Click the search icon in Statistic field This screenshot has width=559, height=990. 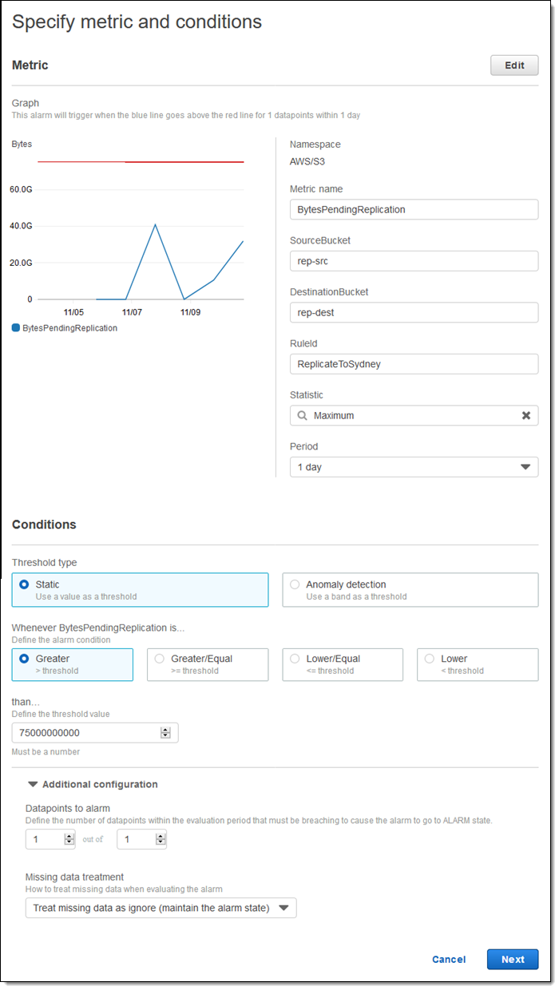(x=302, y=416)
